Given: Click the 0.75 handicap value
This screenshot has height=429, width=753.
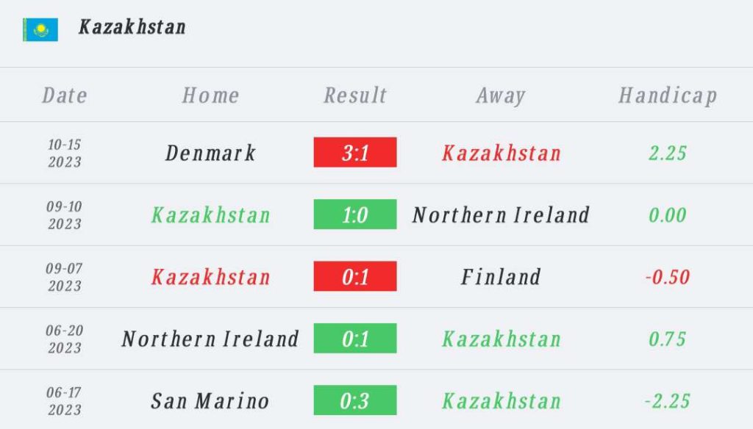Looking at the screenshot, I should coord(668,339).
